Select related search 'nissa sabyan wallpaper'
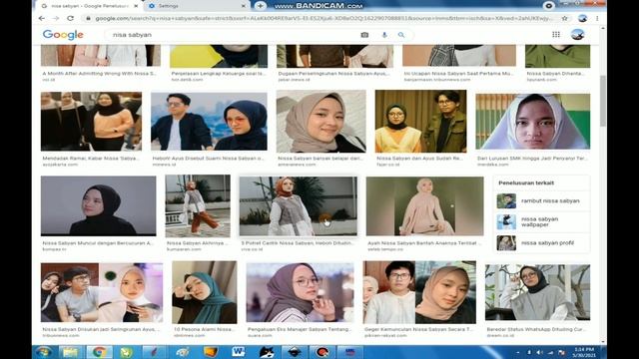Viewport: 639px width, 359px height. pyautogui.click(x=541, y=221)
